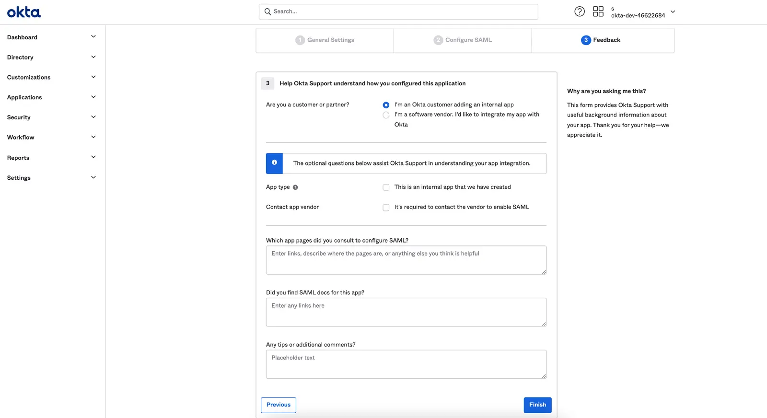The width and height of the screenshot is (767, 418).
Task: Open Settings in the sidebar
Action: click(19, 178)
